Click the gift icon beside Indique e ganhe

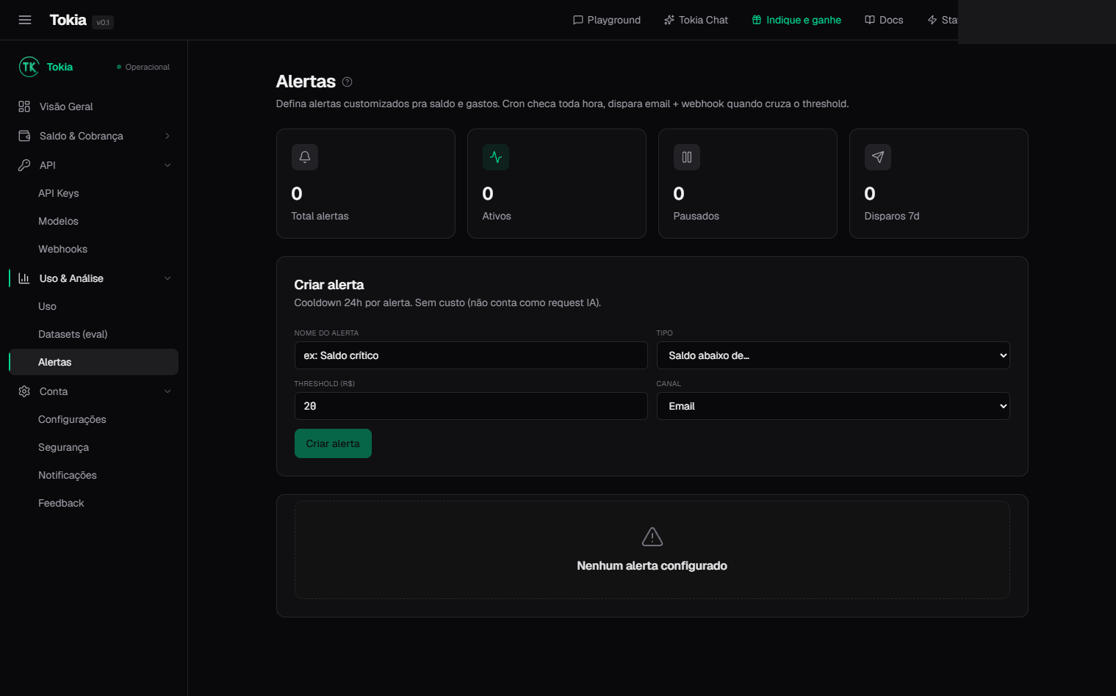coord(757,20)
